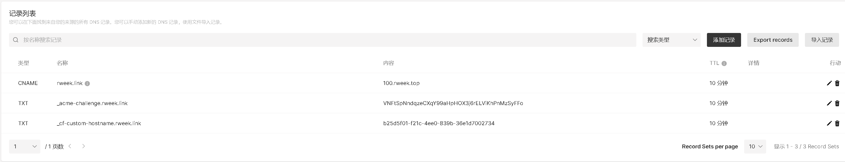Click the 类型 column header
Viewport: 845px width, 162px height.
tap(24, 63)
